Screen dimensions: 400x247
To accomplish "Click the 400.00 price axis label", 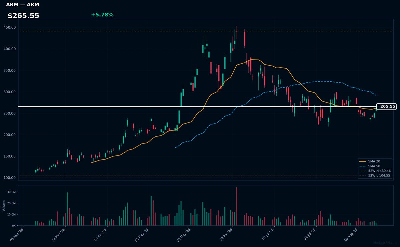I will (10, 49).
